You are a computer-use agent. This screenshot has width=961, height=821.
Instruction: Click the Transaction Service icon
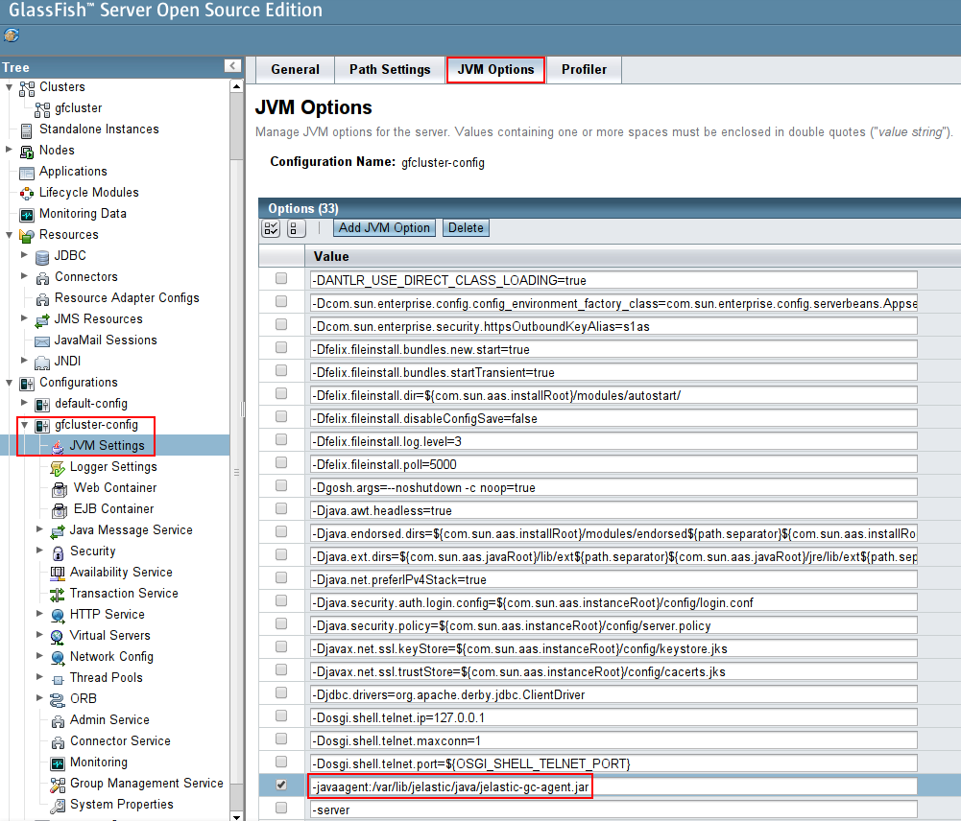[58, 594]
